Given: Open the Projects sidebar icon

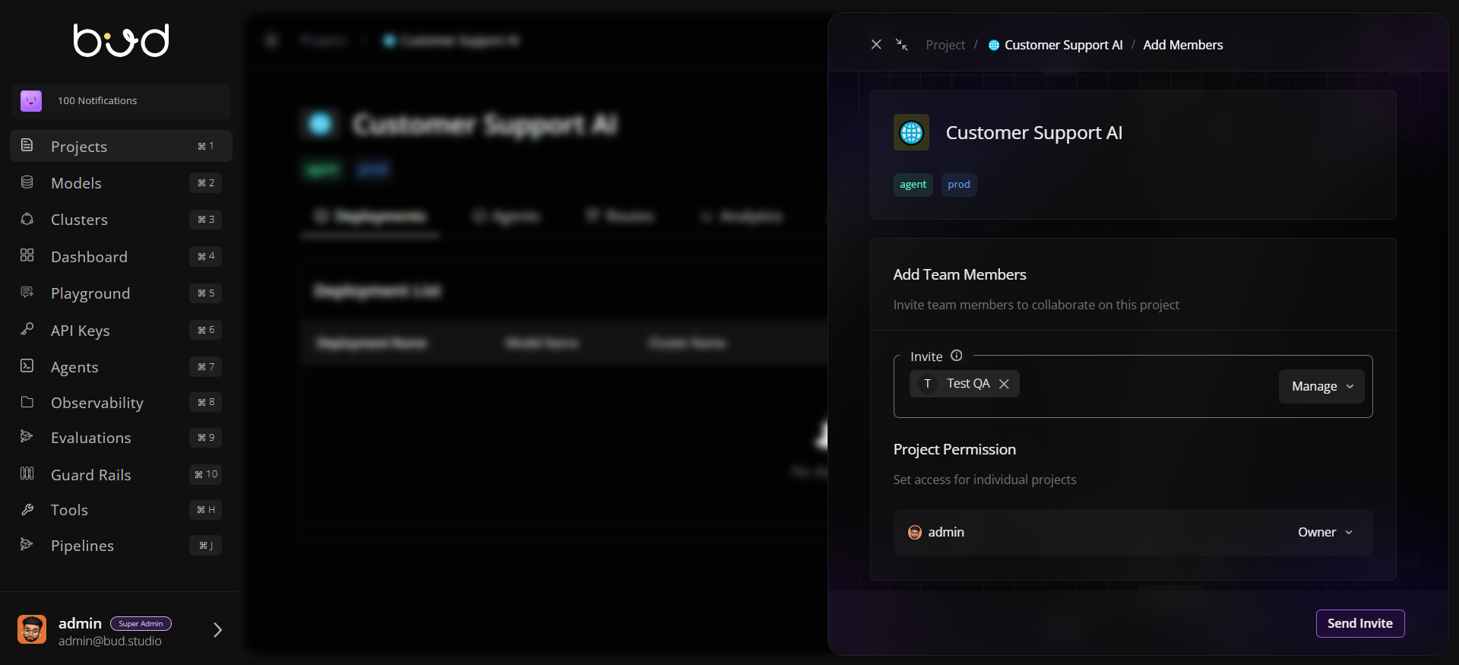Looking at the screenshot, I should [x=27, y=145].
